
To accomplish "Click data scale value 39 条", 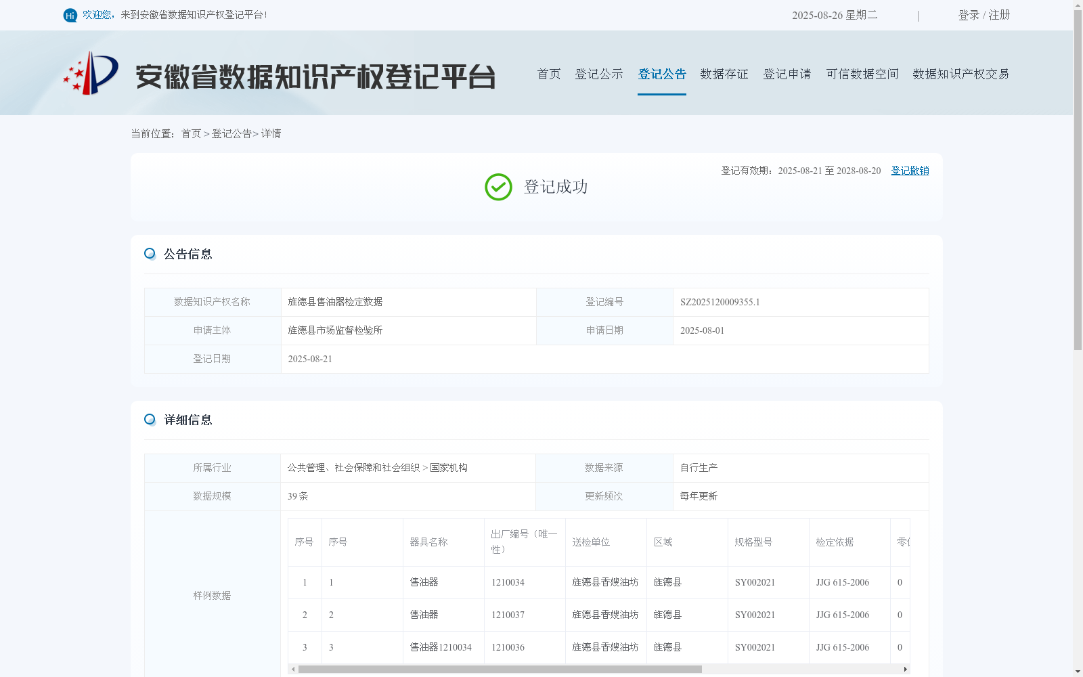I will coord(298,496).
